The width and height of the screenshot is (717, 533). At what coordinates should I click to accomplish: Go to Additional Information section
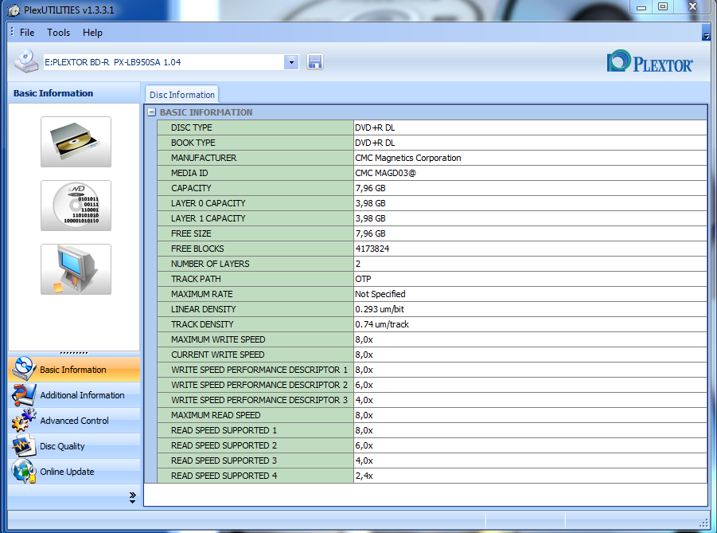(x=74, y=395)
